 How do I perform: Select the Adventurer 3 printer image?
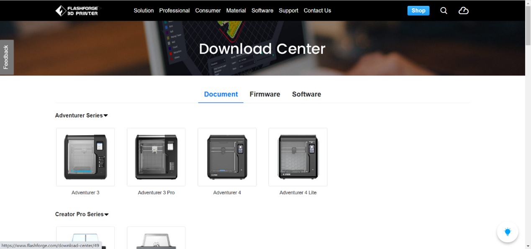click(85, 157)
